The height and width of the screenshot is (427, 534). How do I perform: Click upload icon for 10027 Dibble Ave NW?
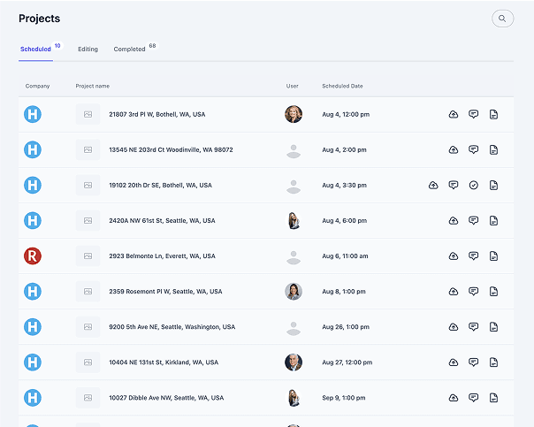click(454, 398)
